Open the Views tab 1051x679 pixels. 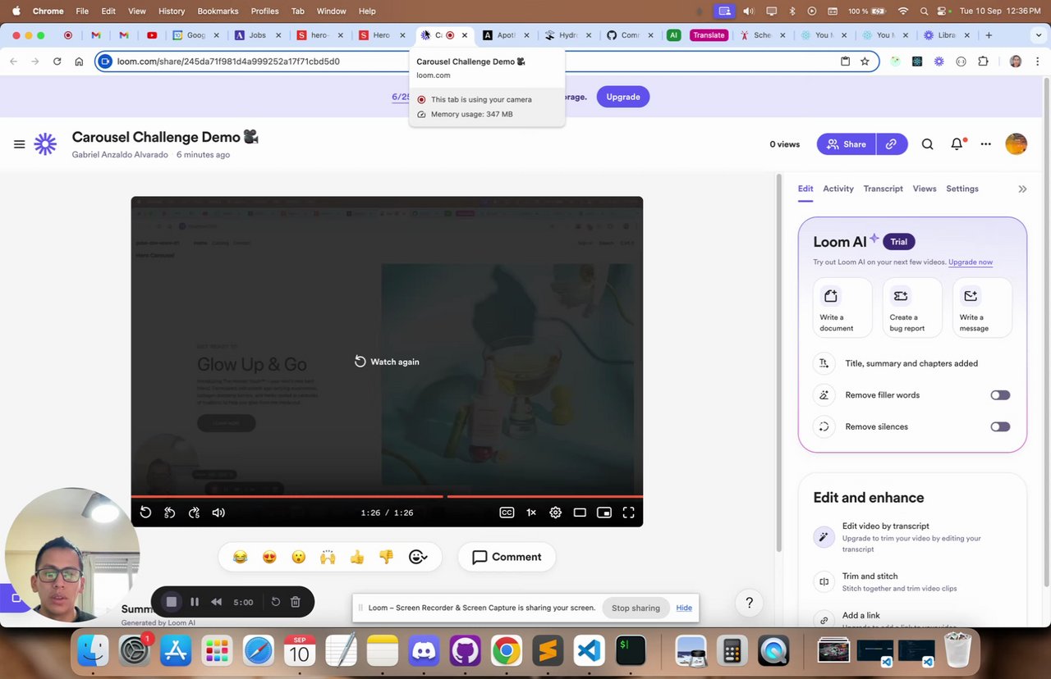925,189
